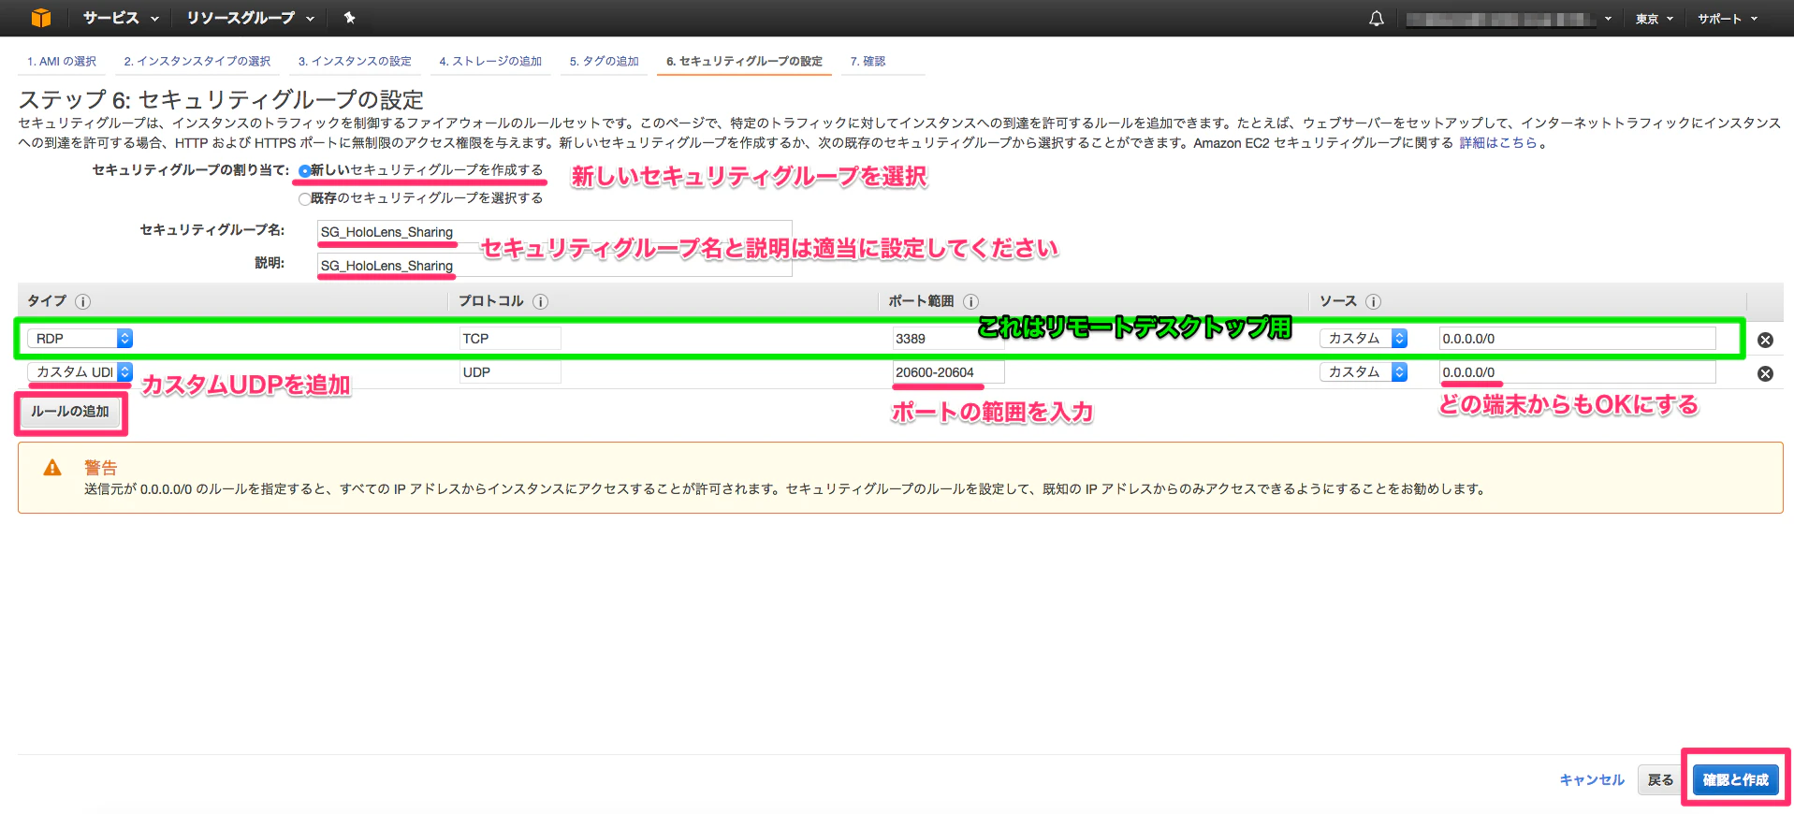Open the リソースグループ dropdown menu
1794x814 pixels.
point(250,18)
